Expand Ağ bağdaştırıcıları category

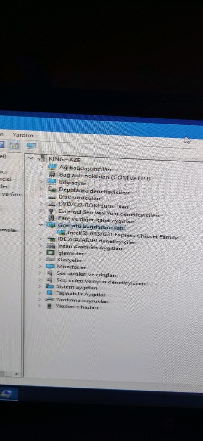click(x=42, y=167)
